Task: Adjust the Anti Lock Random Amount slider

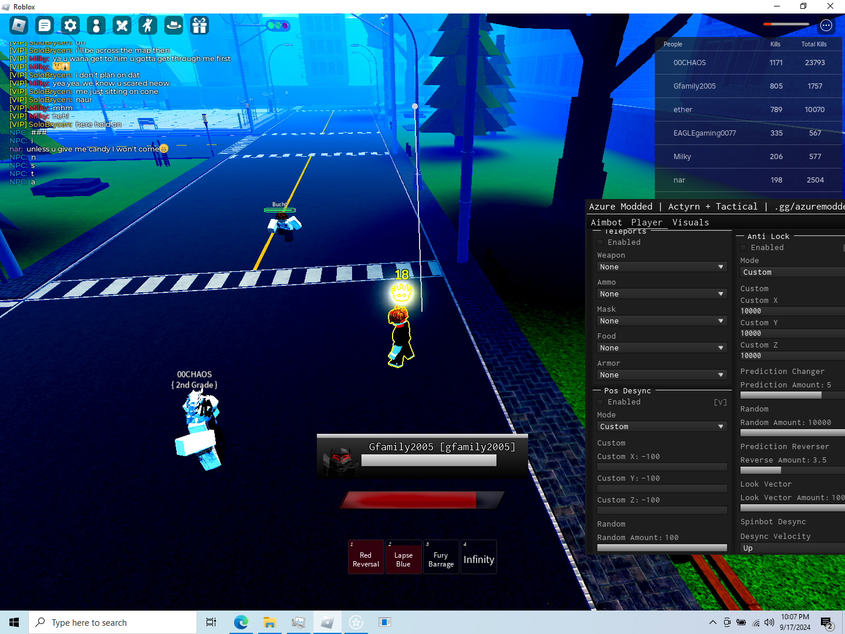Action: tap(792, 433)
